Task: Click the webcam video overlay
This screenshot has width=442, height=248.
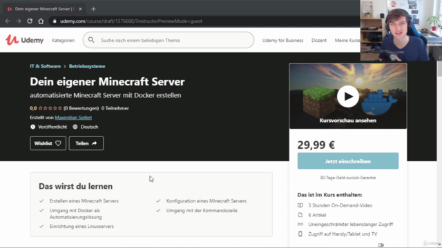Action: click(x=401, y=30)
